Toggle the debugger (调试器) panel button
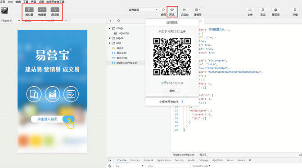The image size is (302, 168). 55,9
